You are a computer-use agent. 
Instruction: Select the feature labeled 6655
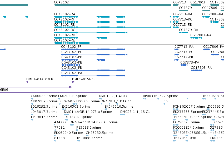click(x=167, y=101)
